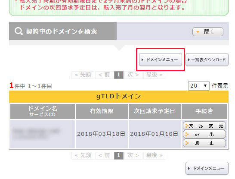
Task: Select 20件表示 dropdown
Action: (x=199, y=86)
